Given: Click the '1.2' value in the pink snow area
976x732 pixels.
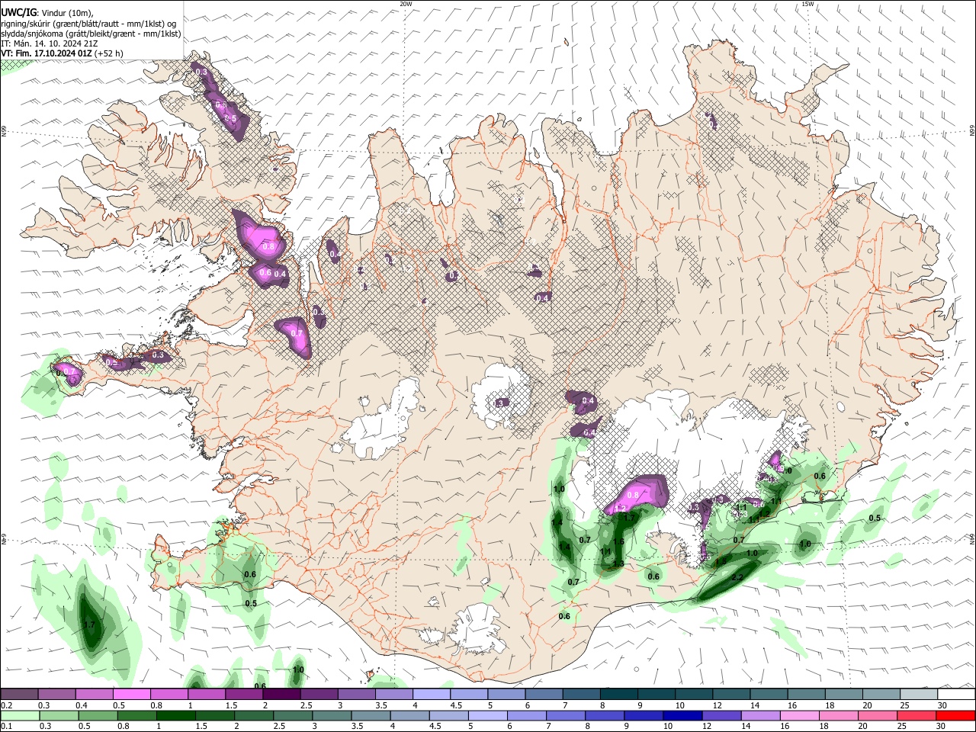Looking at the screenshot, I should pyautogui.click(x=620, y=509).
